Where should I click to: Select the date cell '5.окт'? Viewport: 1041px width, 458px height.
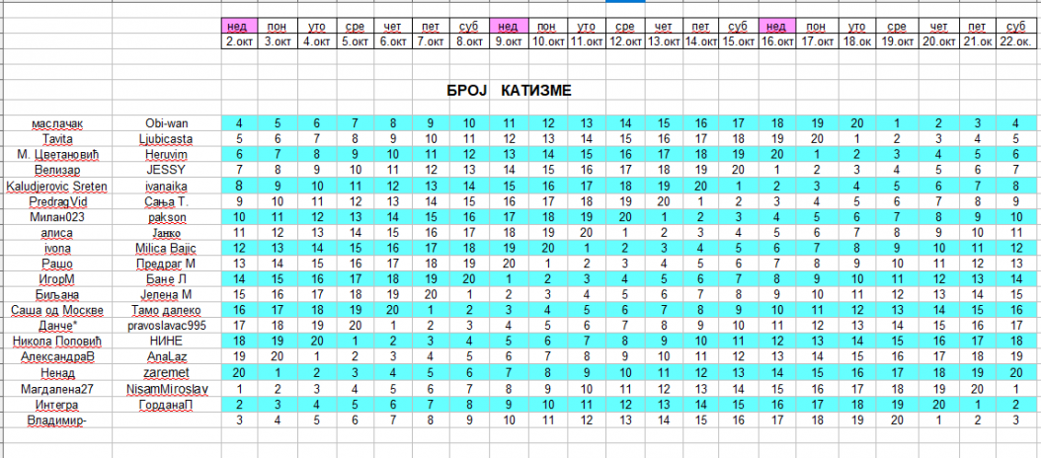click(355, 41)
